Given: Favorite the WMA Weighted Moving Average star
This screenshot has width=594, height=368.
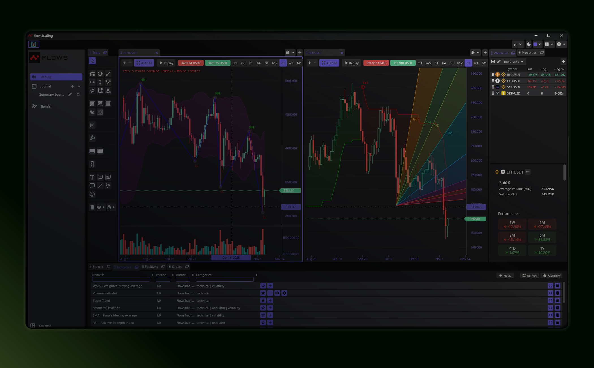Looking at the screenshot, I should (x=263, y=286).
